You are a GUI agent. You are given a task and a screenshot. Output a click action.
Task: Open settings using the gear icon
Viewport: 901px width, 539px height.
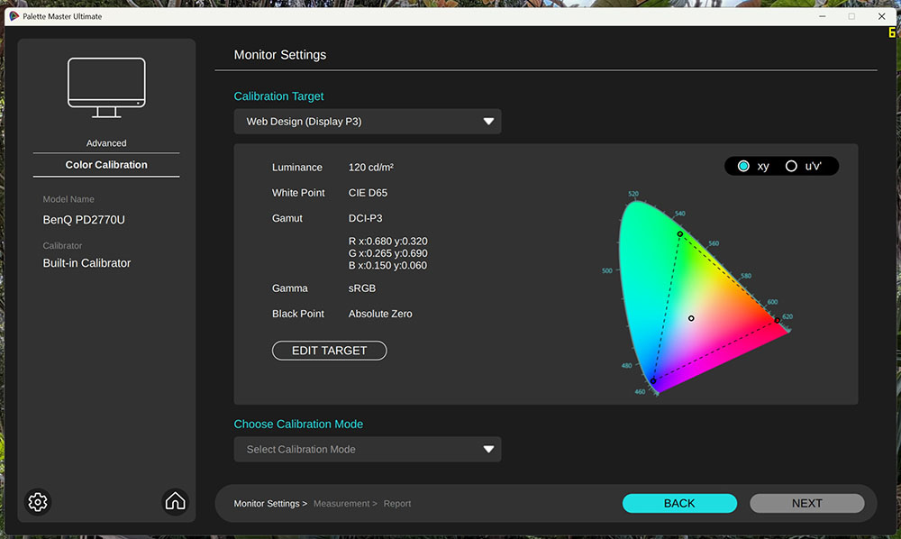point(37,502)
